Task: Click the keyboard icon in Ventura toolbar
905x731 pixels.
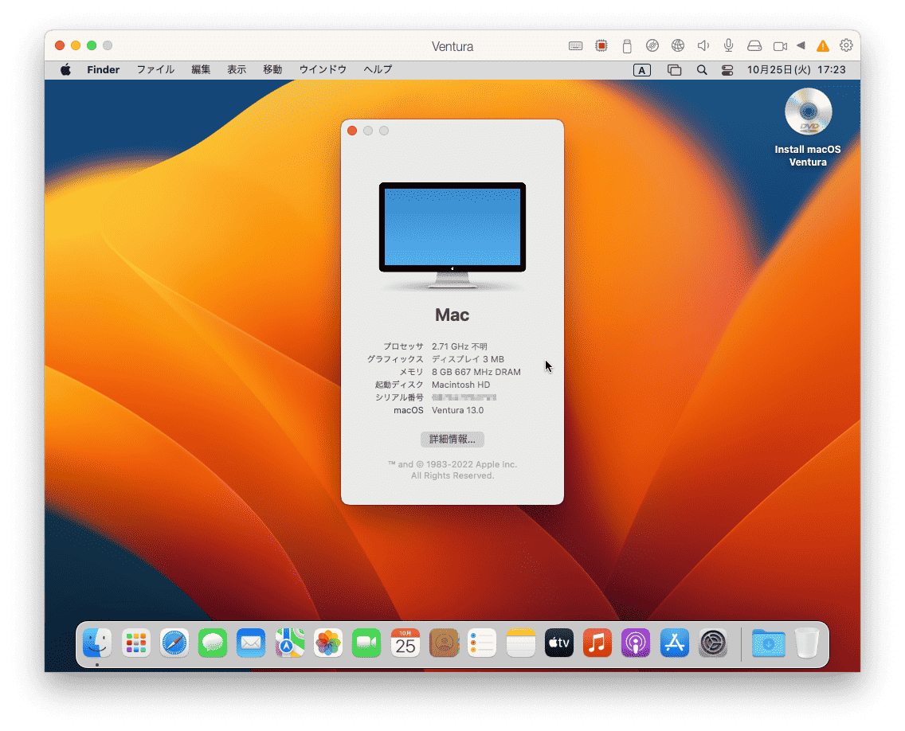Action: click(575, 46)
